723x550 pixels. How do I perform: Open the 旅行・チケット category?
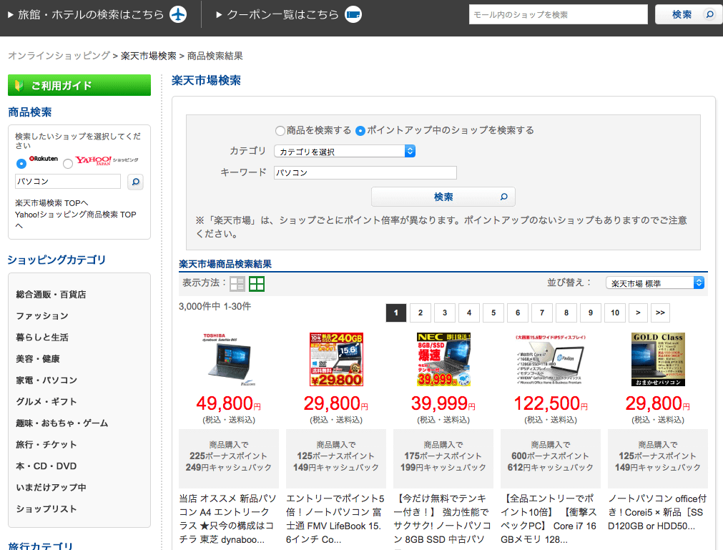46,444
